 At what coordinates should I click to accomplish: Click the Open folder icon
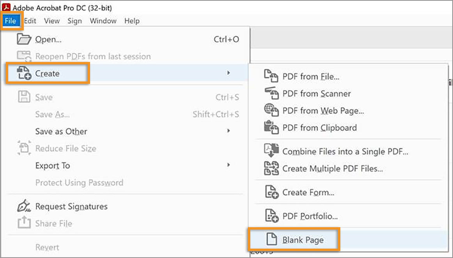(x=24, y=39)
